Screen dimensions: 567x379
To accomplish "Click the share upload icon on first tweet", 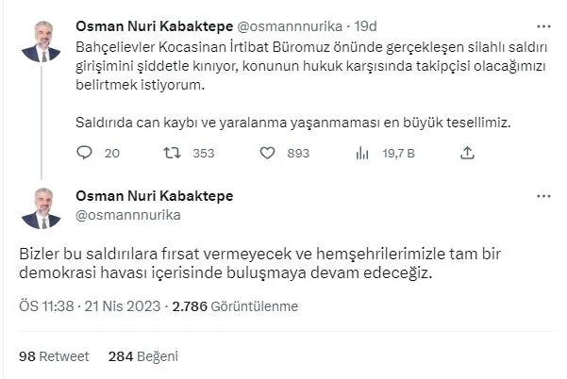I will [x=466, y=154].
